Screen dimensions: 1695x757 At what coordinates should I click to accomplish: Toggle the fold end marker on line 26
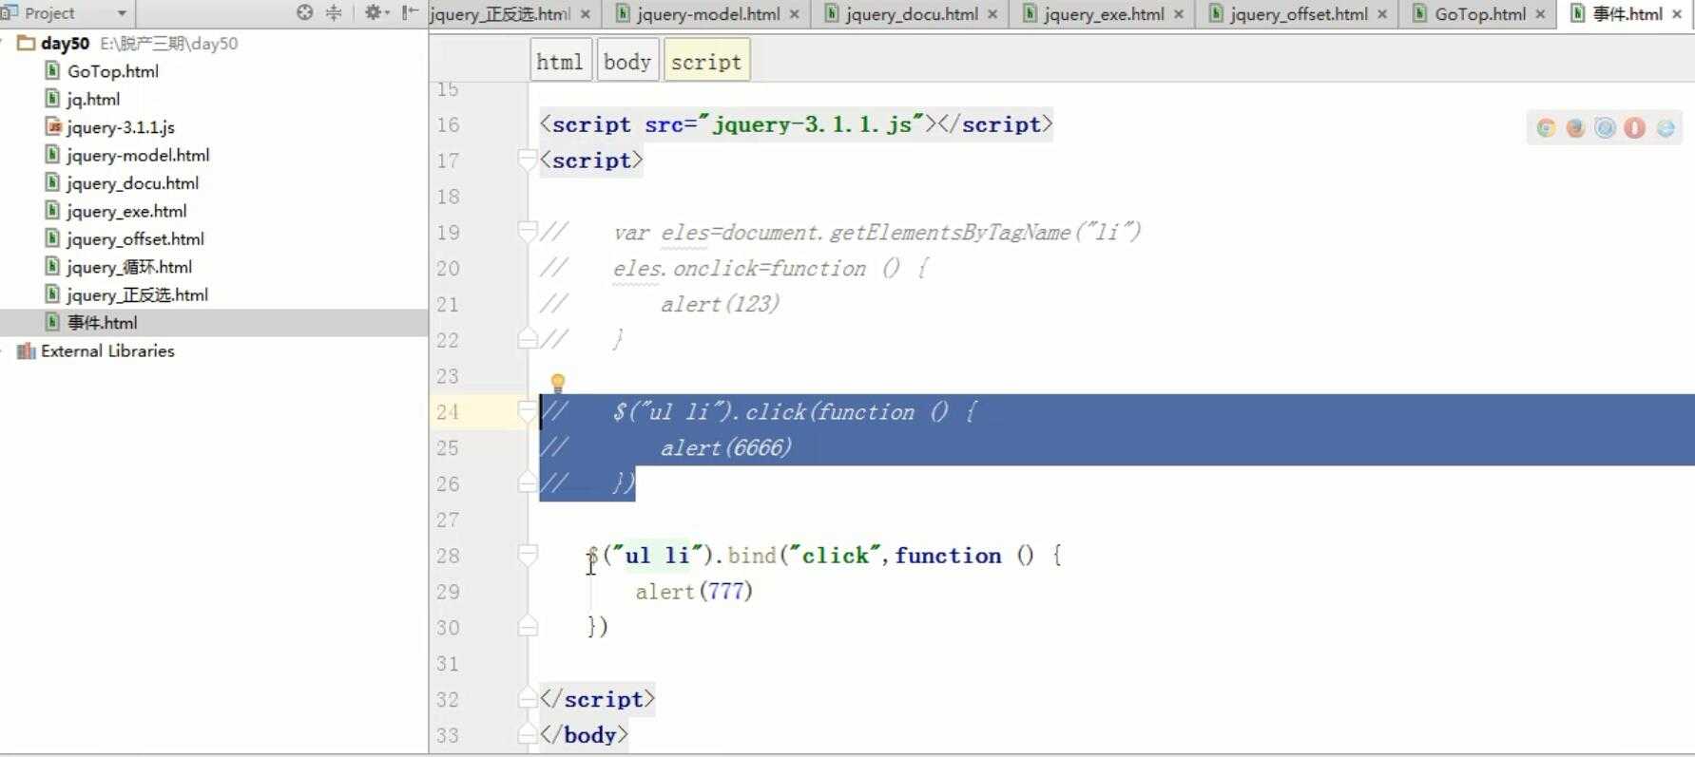coord(528,484)
